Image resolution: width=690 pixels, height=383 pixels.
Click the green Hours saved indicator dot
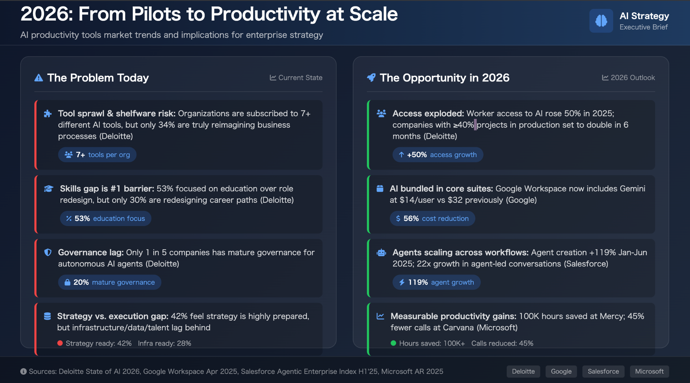click(x=393, y=343)
